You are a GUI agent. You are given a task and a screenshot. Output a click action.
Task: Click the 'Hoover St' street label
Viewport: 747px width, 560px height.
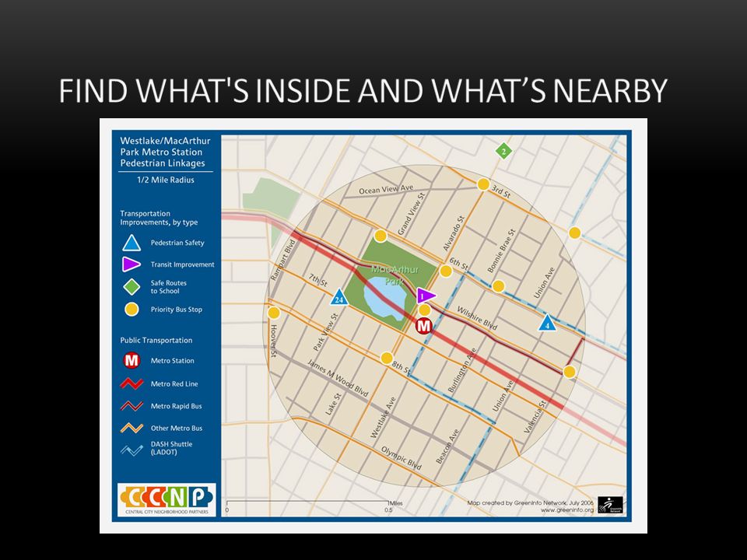coord(273,341)
